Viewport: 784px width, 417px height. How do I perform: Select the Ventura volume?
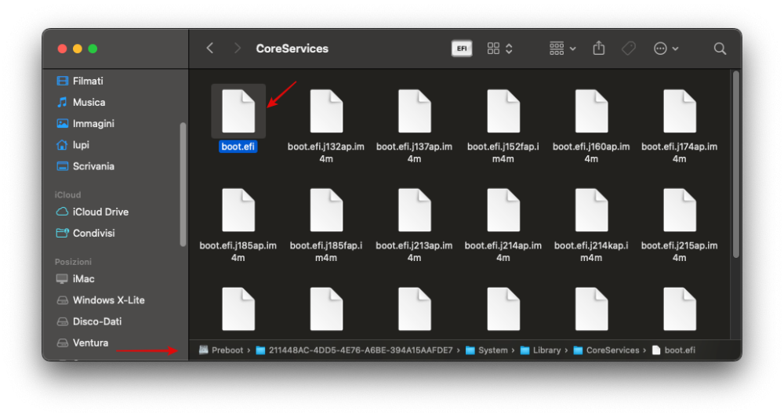tap(82, 343)
